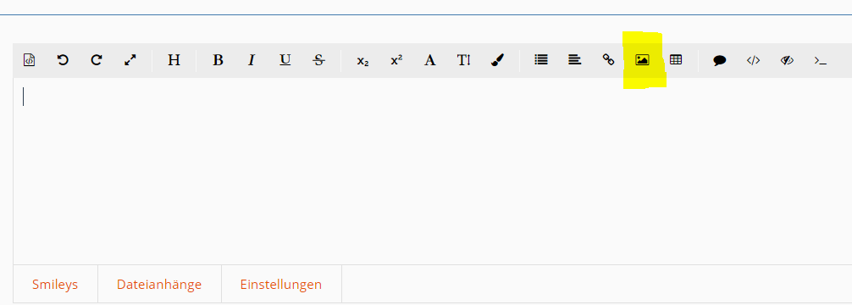
Task: Select the subscript button
Action: pos(363,61)
